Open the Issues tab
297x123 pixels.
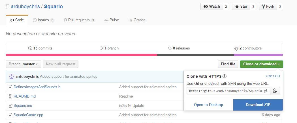(43, 20)
